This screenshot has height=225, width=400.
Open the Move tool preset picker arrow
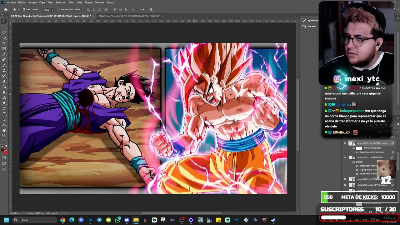point(19,10)
